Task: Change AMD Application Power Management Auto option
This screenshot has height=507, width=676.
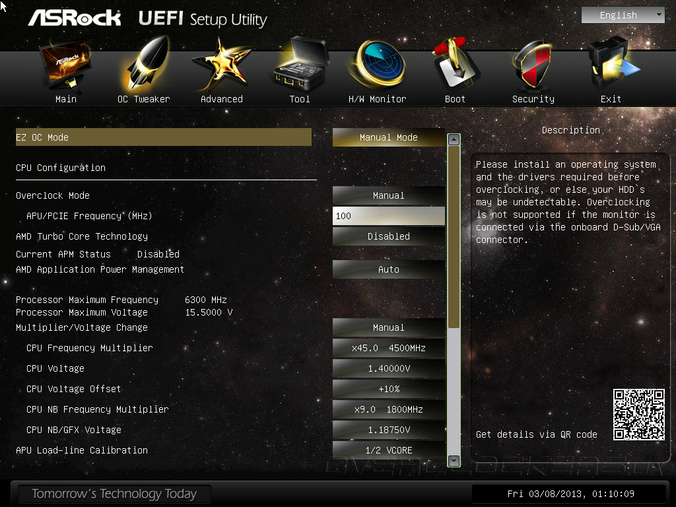Action: pos(388,269)
